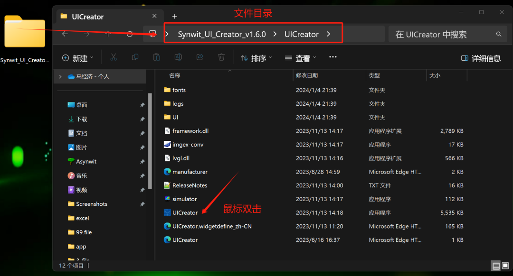Click the ReleaseNotes text file icon
Screen dimensions: 513x276
pos(167,185)
